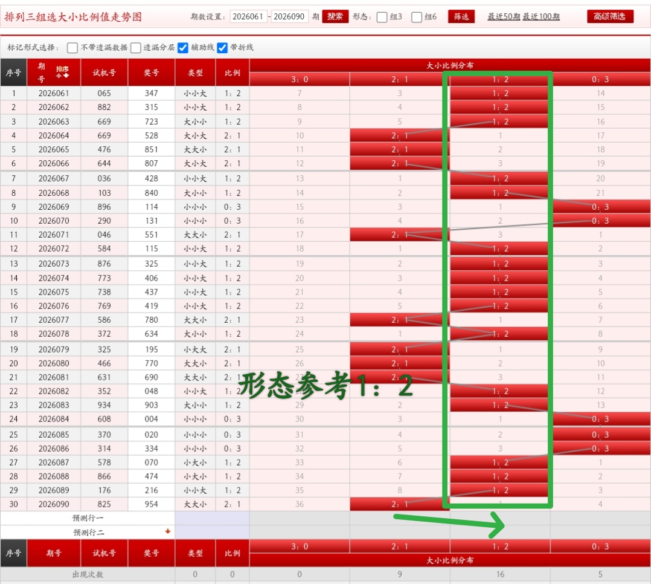Show 最近100期 results
The height and width of the screenshot is (584, 651).
(541, 16)
